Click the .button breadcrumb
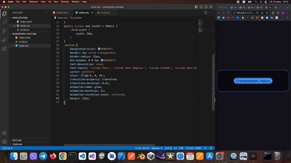Viewport: 291px width, 163px height. [x=76, y=18]
